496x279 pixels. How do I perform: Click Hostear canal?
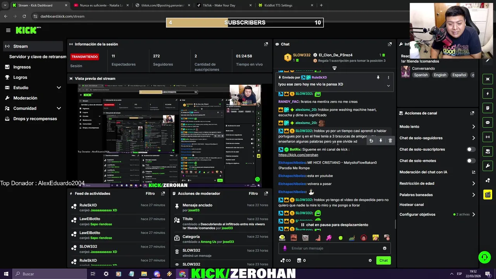coord(412,205)
